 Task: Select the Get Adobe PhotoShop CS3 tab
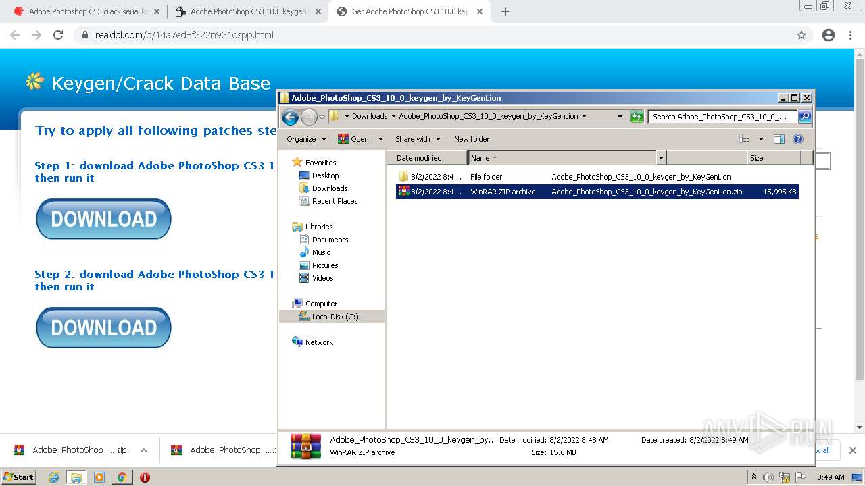click(x=410, y=11)
